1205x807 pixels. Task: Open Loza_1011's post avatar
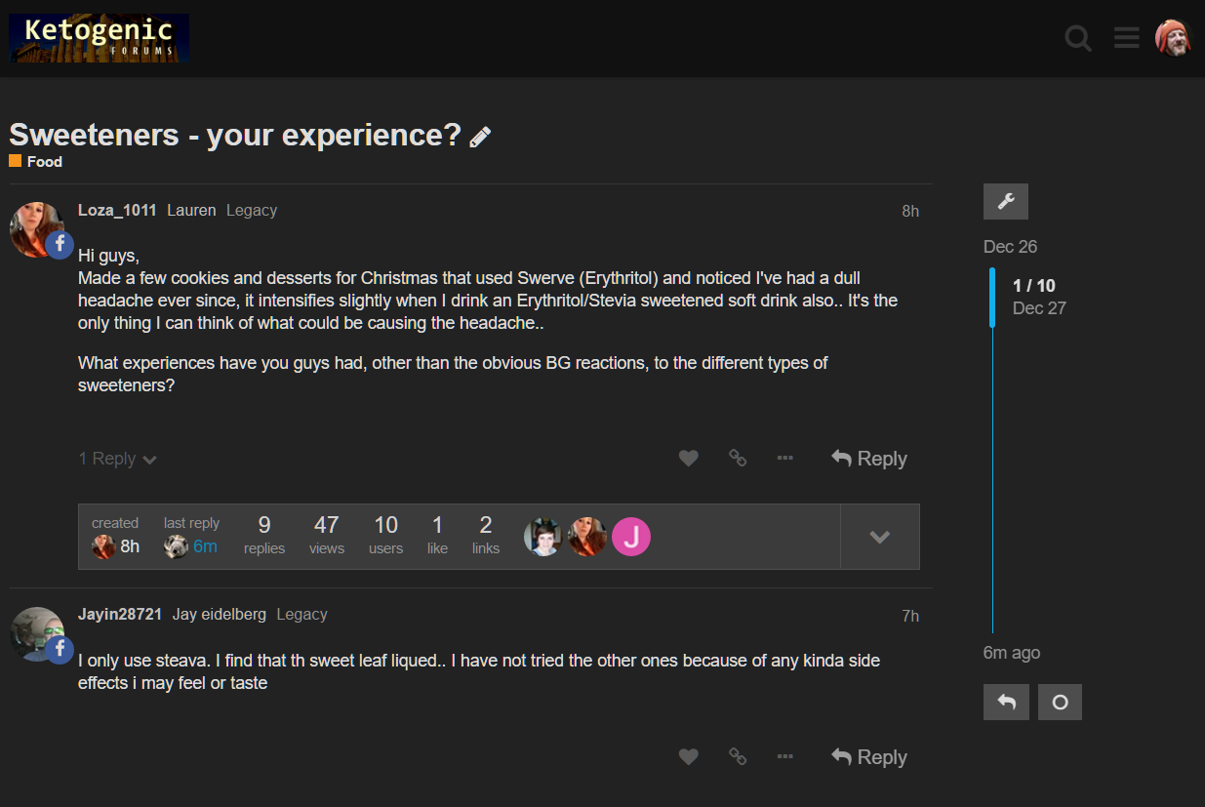pyautogui.click(x=37, y=229)
